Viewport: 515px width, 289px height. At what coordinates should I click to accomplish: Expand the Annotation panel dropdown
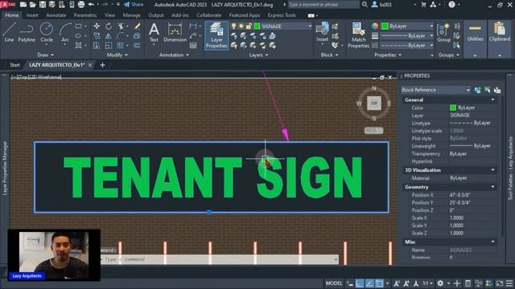pyautogui.click(x=174, y=55)
